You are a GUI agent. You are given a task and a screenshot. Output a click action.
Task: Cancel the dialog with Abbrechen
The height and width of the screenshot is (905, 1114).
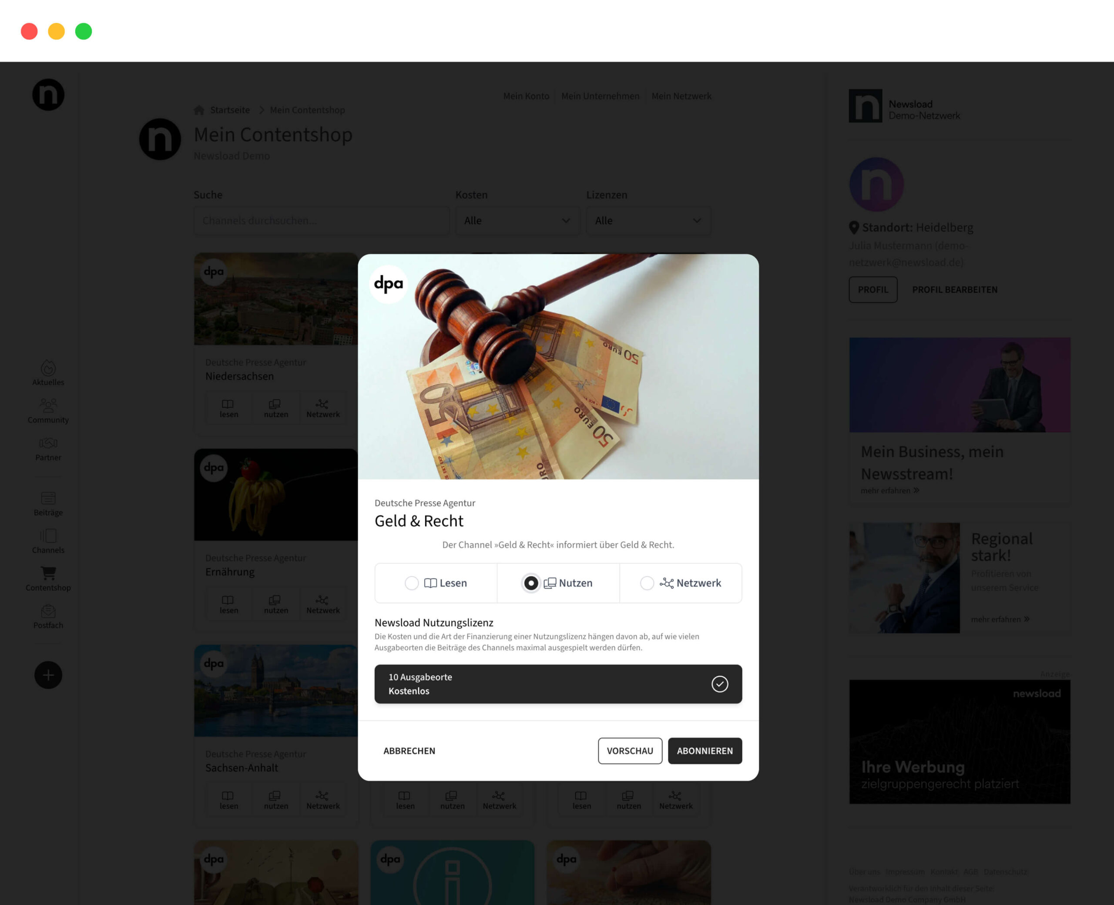pos(409,750)
